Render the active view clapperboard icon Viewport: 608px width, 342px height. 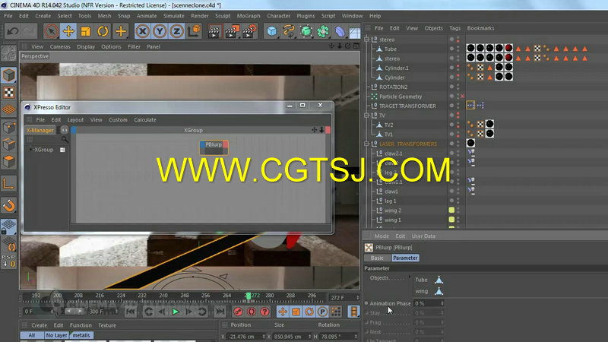tap(214, 31)
